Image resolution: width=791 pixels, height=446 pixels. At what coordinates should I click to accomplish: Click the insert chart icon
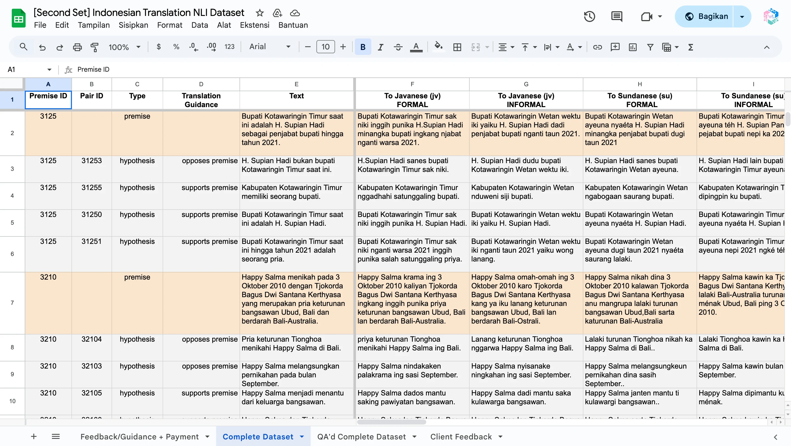click(x=633, y=47)
